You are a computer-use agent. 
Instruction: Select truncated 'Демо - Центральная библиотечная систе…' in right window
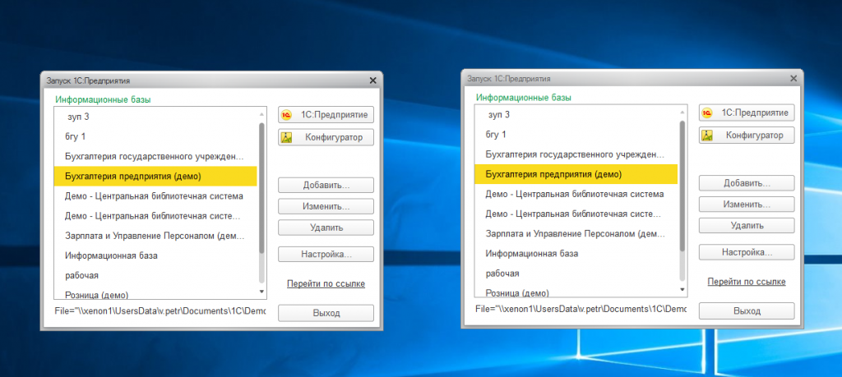[576, 214]
